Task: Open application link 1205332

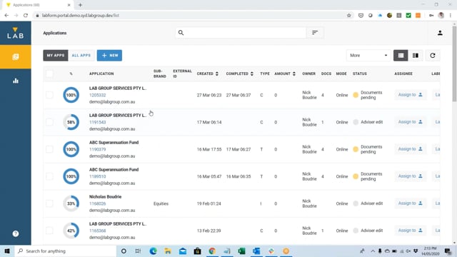Action: pyautogui.click(x=97, y=95)
